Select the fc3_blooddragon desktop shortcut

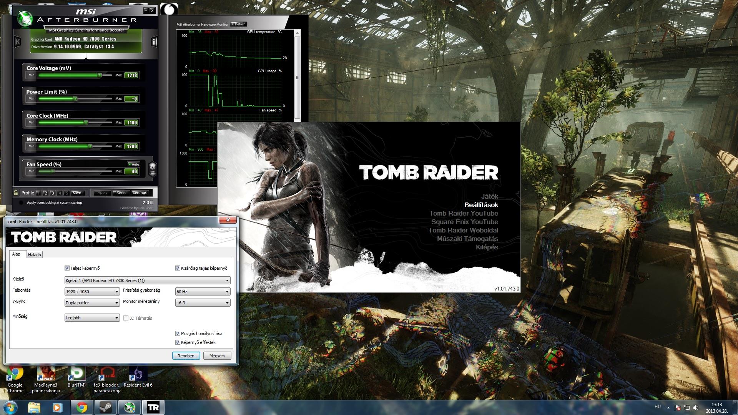pos(107,380)
